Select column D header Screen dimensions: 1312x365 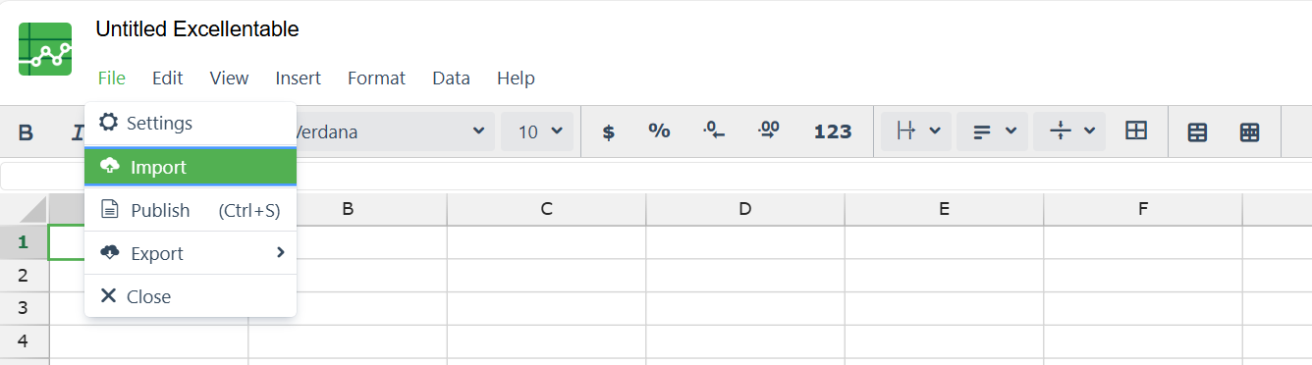click(x=745, y=209)
